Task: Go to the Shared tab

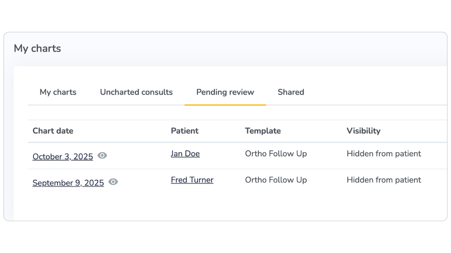Action: [x=291, y=92]
